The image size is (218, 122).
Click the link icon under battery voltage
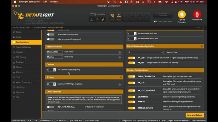pos(103,20)
